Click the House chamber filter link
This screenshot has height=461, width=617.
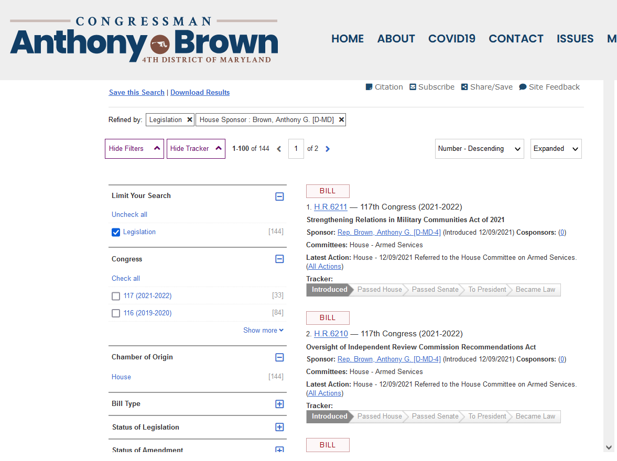[x=121, y=377]
